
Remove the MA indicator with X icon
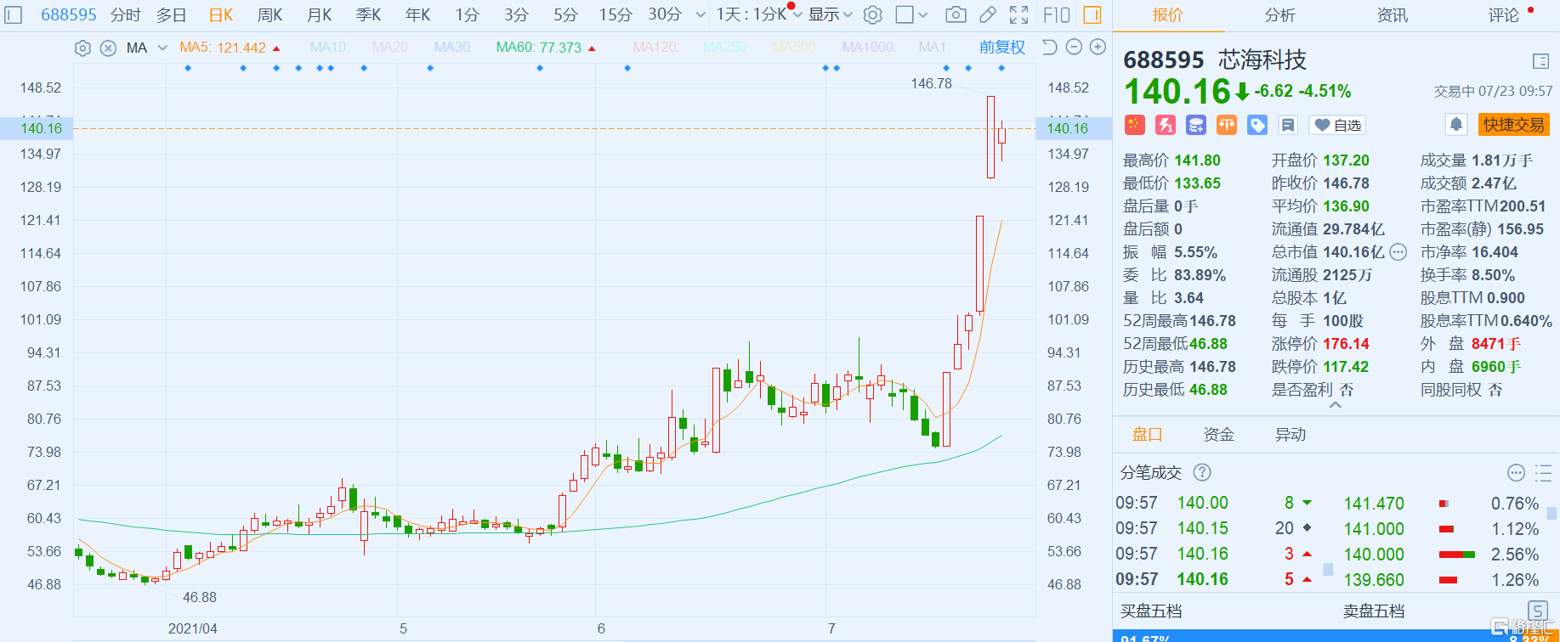[108, 48]
